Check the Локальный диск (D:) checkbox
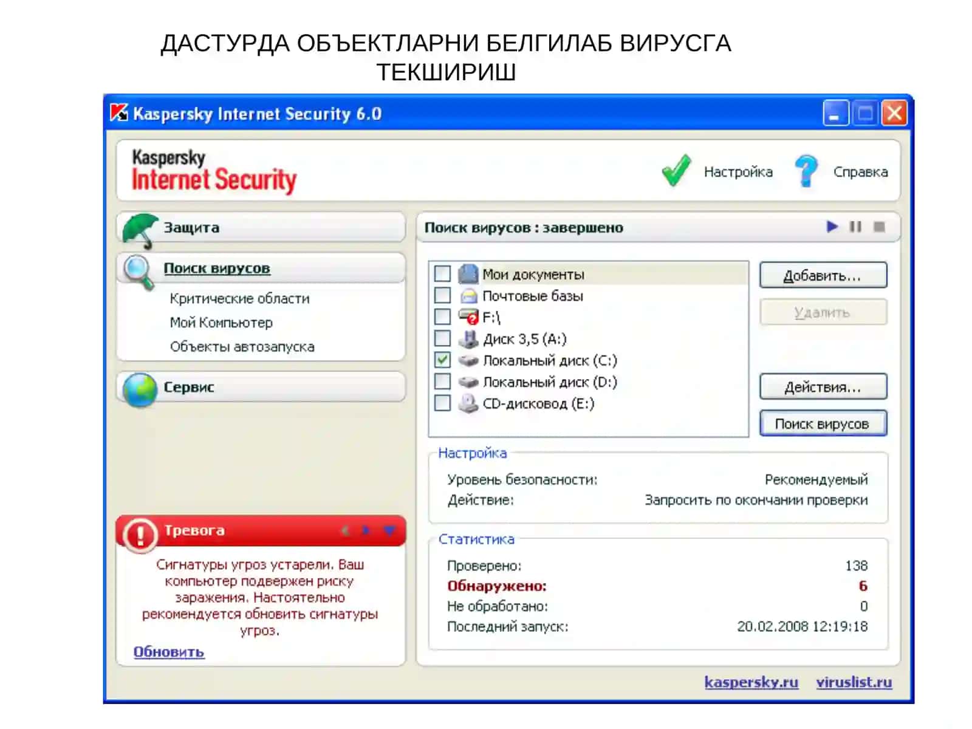972x729 pixels. (x=442, y=381)
